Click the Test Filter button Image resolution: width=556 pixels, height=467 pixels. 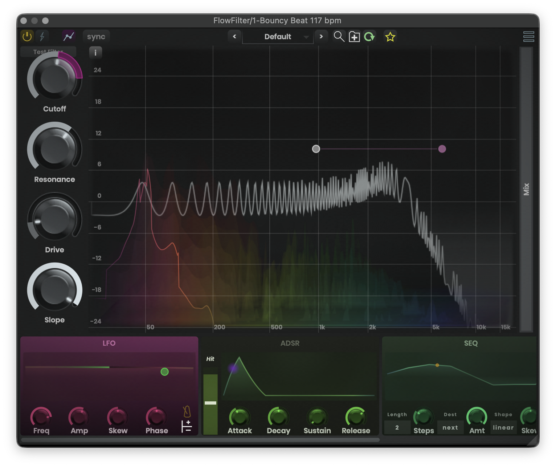point(48,52)
